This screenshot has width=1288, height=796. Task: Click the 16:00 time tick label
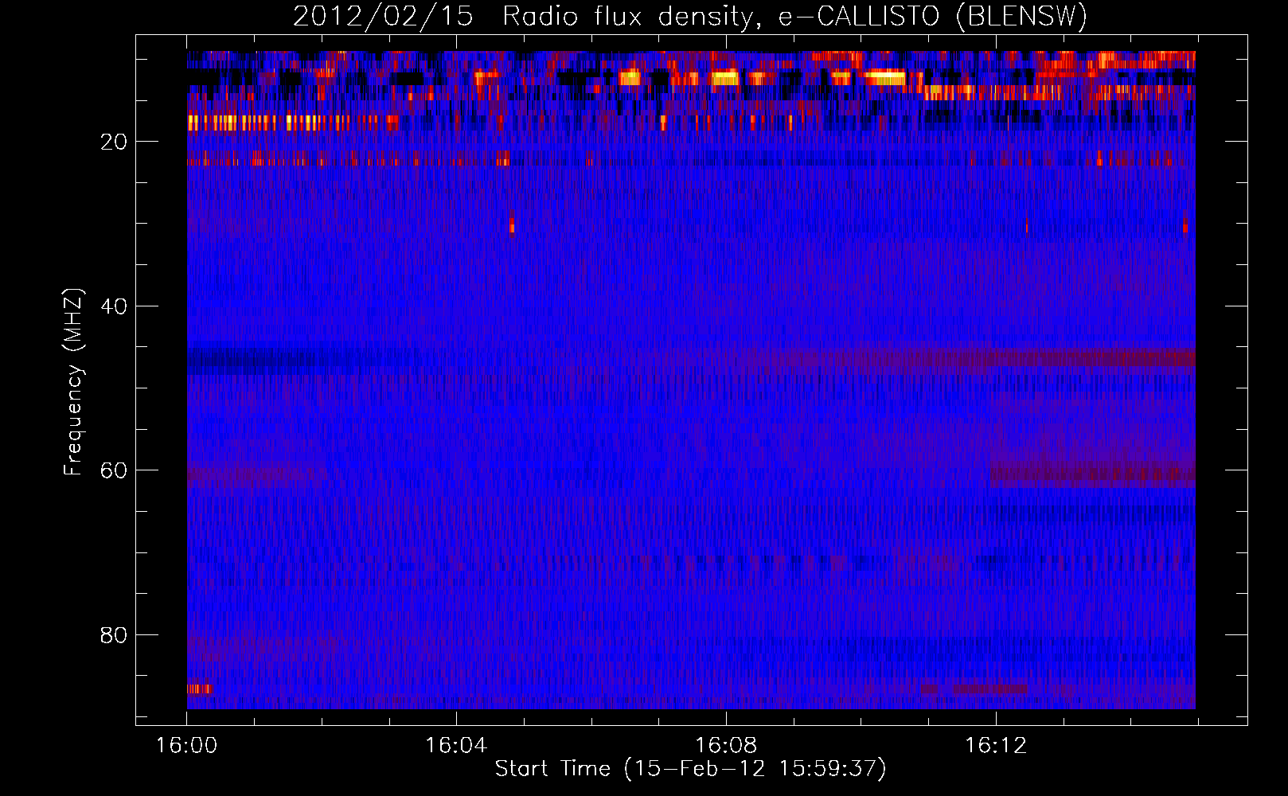[x=186, y=745]
